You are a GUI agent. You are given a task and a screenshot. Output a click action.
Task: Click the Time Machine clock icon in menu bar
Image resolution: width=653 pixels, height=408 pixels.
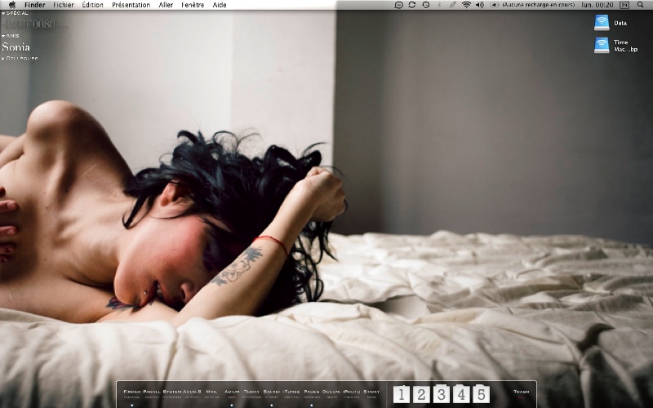coord(425,5)
